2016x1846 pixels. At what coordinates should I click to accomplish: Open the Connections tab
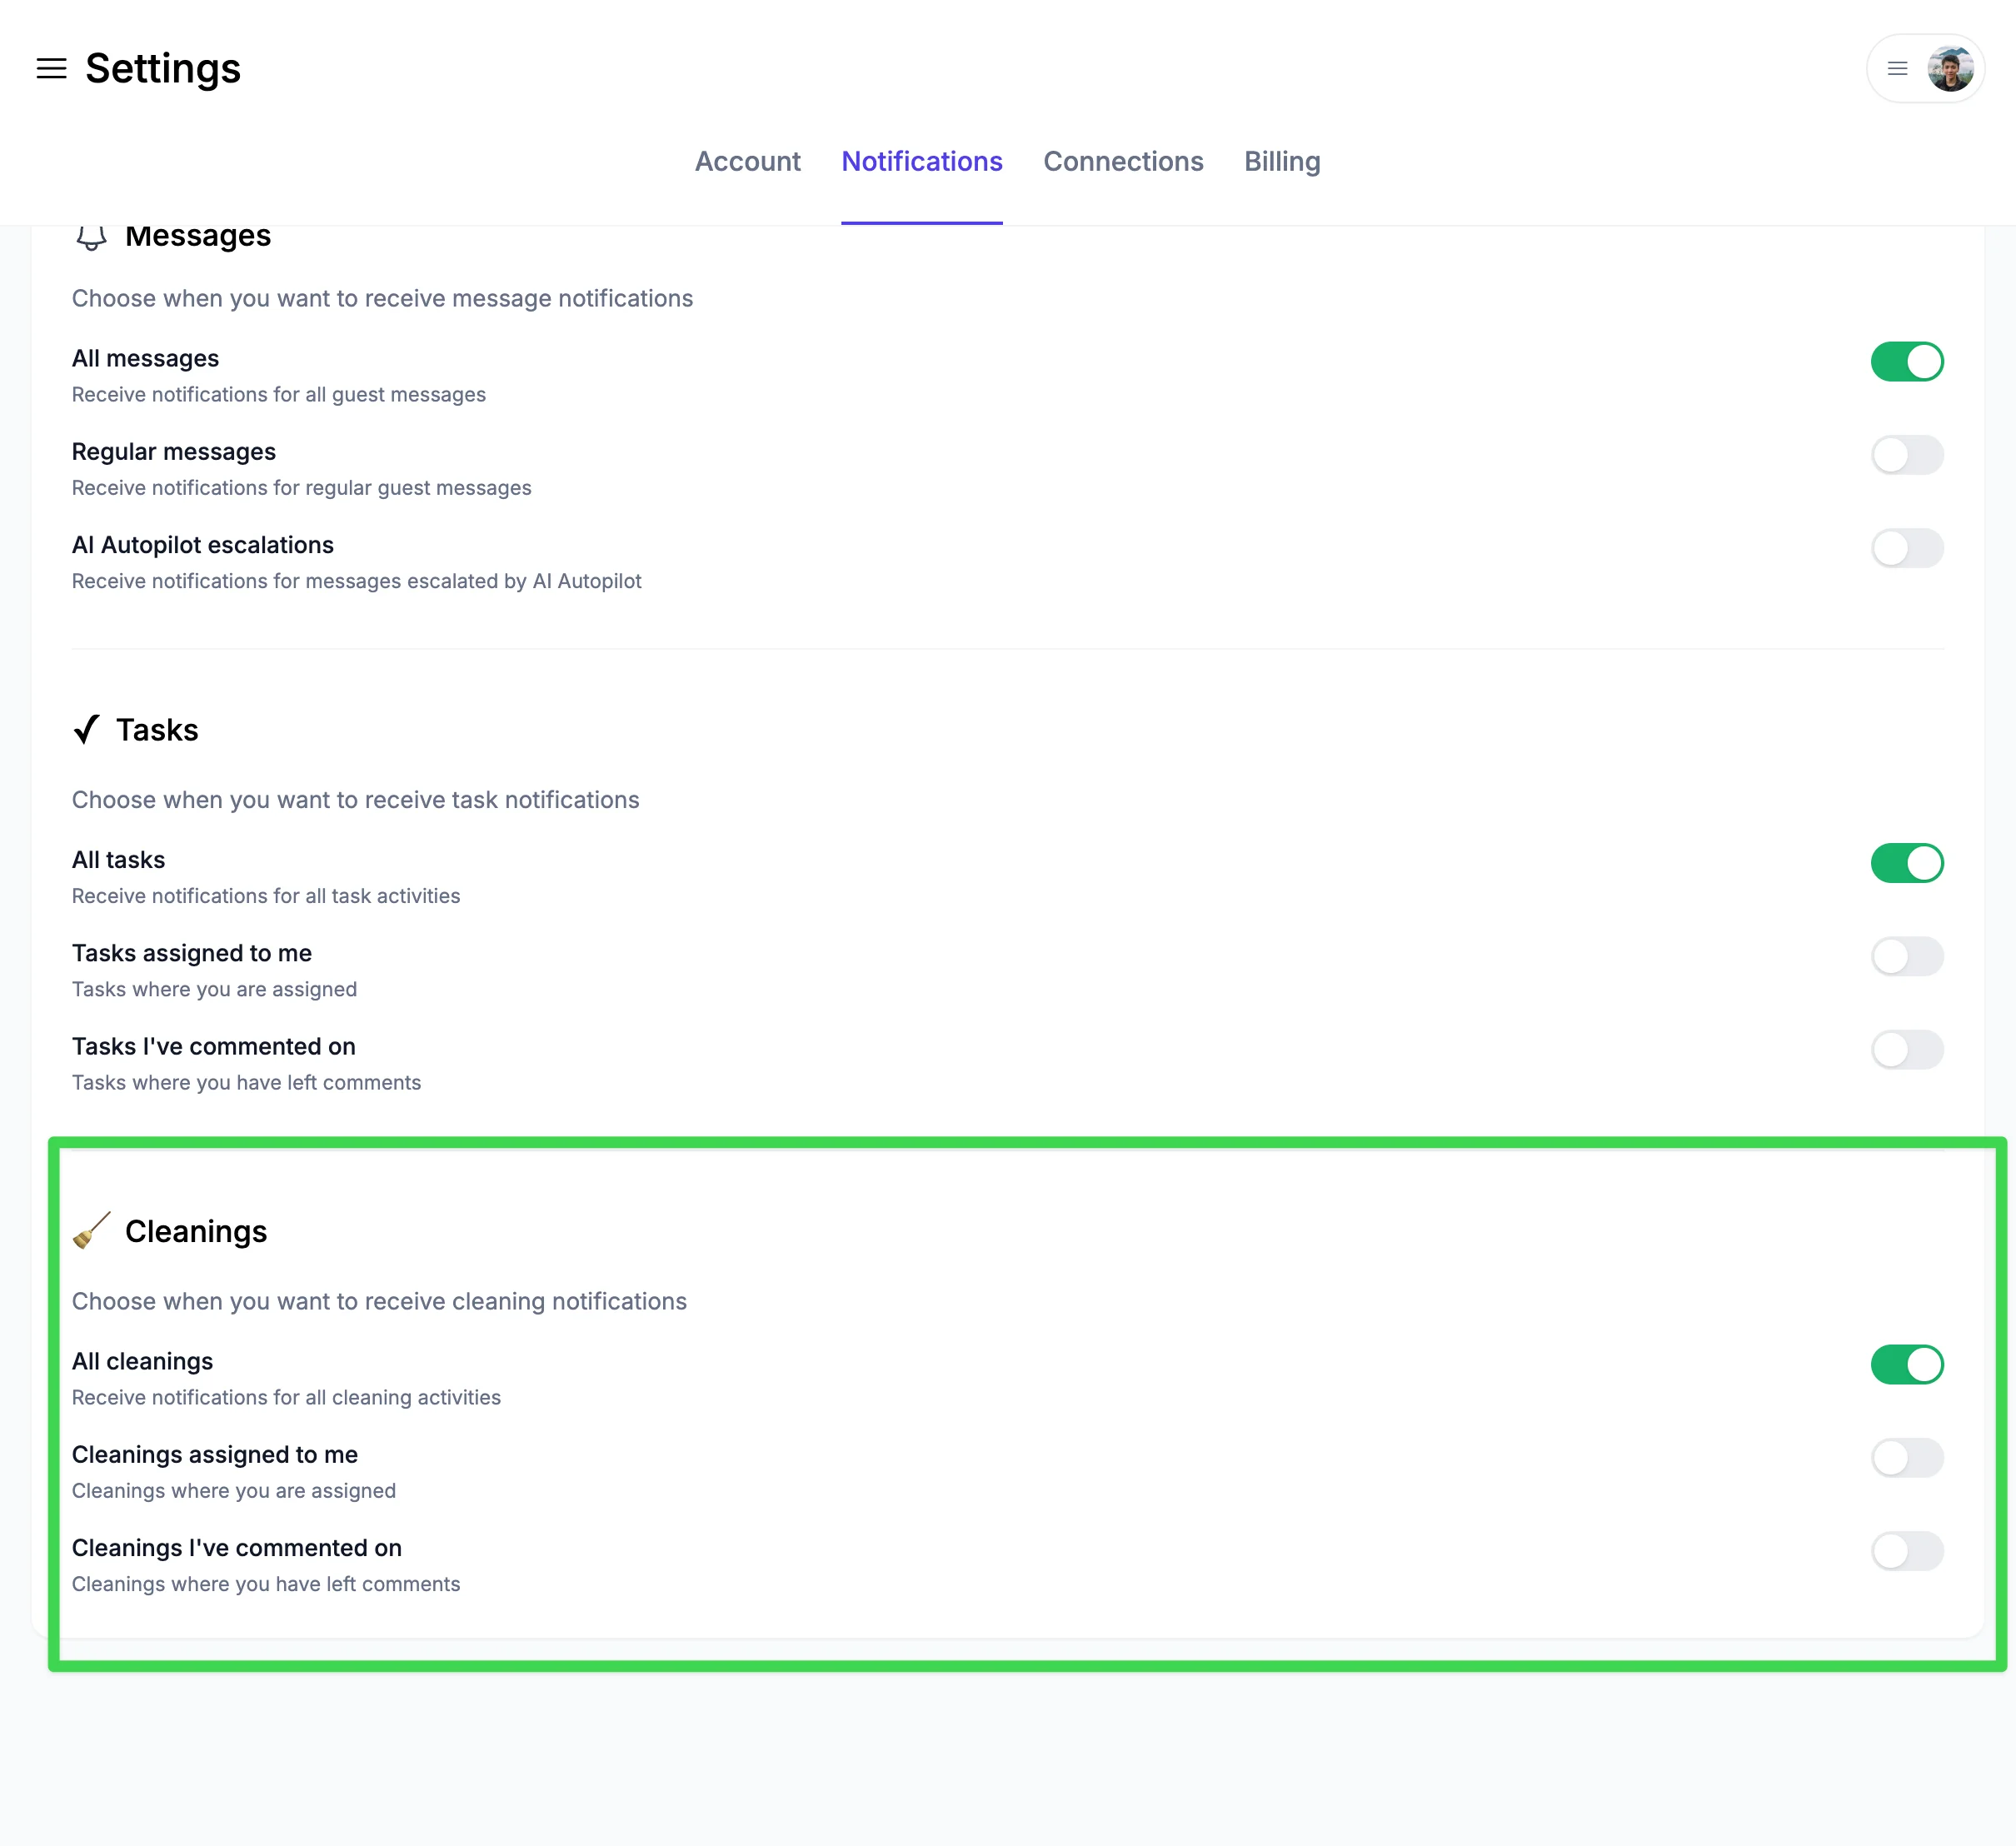click(1122, 162)
